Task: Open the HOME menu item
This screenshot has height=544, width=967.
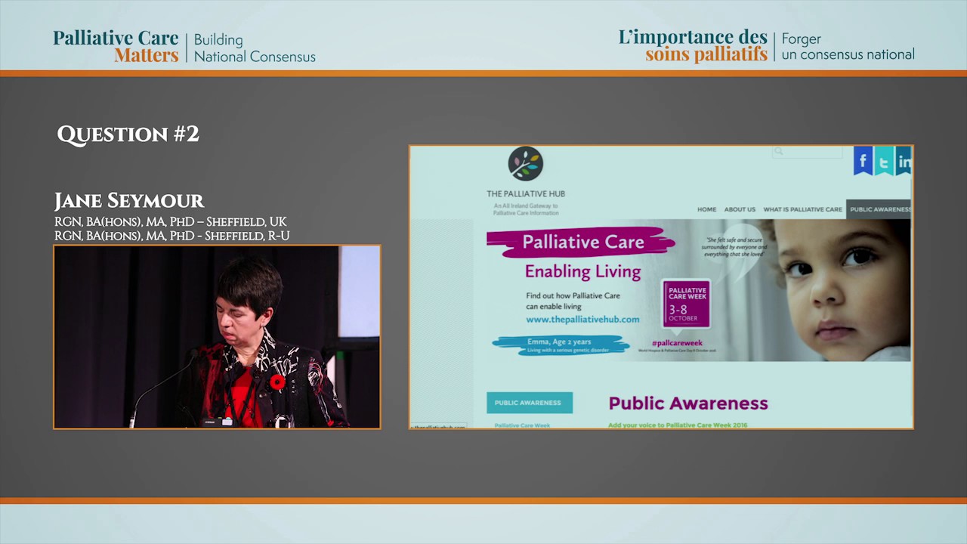Action: tap(707, 209)
